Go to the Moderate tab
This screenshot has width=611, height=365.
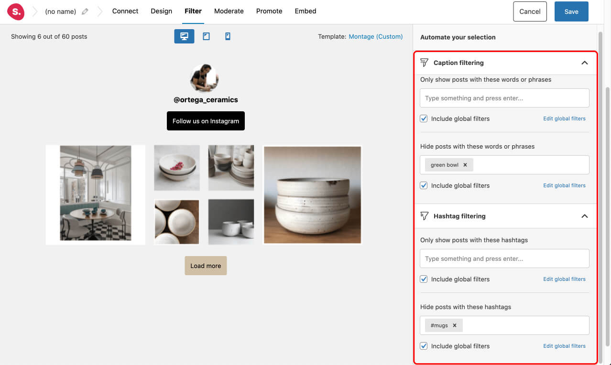[229, 11]
